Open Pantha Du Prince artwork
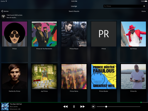Viewport: 148px width, 111px height. 14,76
